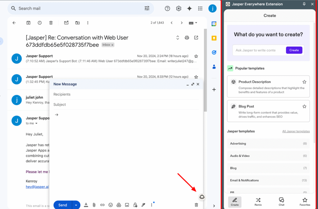Attach a file using the paperclip icon
Image resolution: width=318 pixels, height=209 pixels.
point(94,205)
